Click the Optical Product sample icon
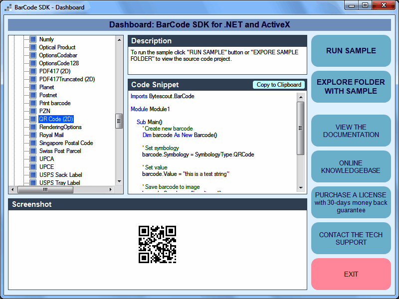Viewport: 399px width, 299px height. tap(33, 47)
